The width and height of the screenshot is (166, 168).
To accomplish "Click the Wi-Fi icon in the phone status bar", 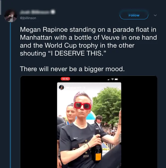I will [x=112, y=79].
